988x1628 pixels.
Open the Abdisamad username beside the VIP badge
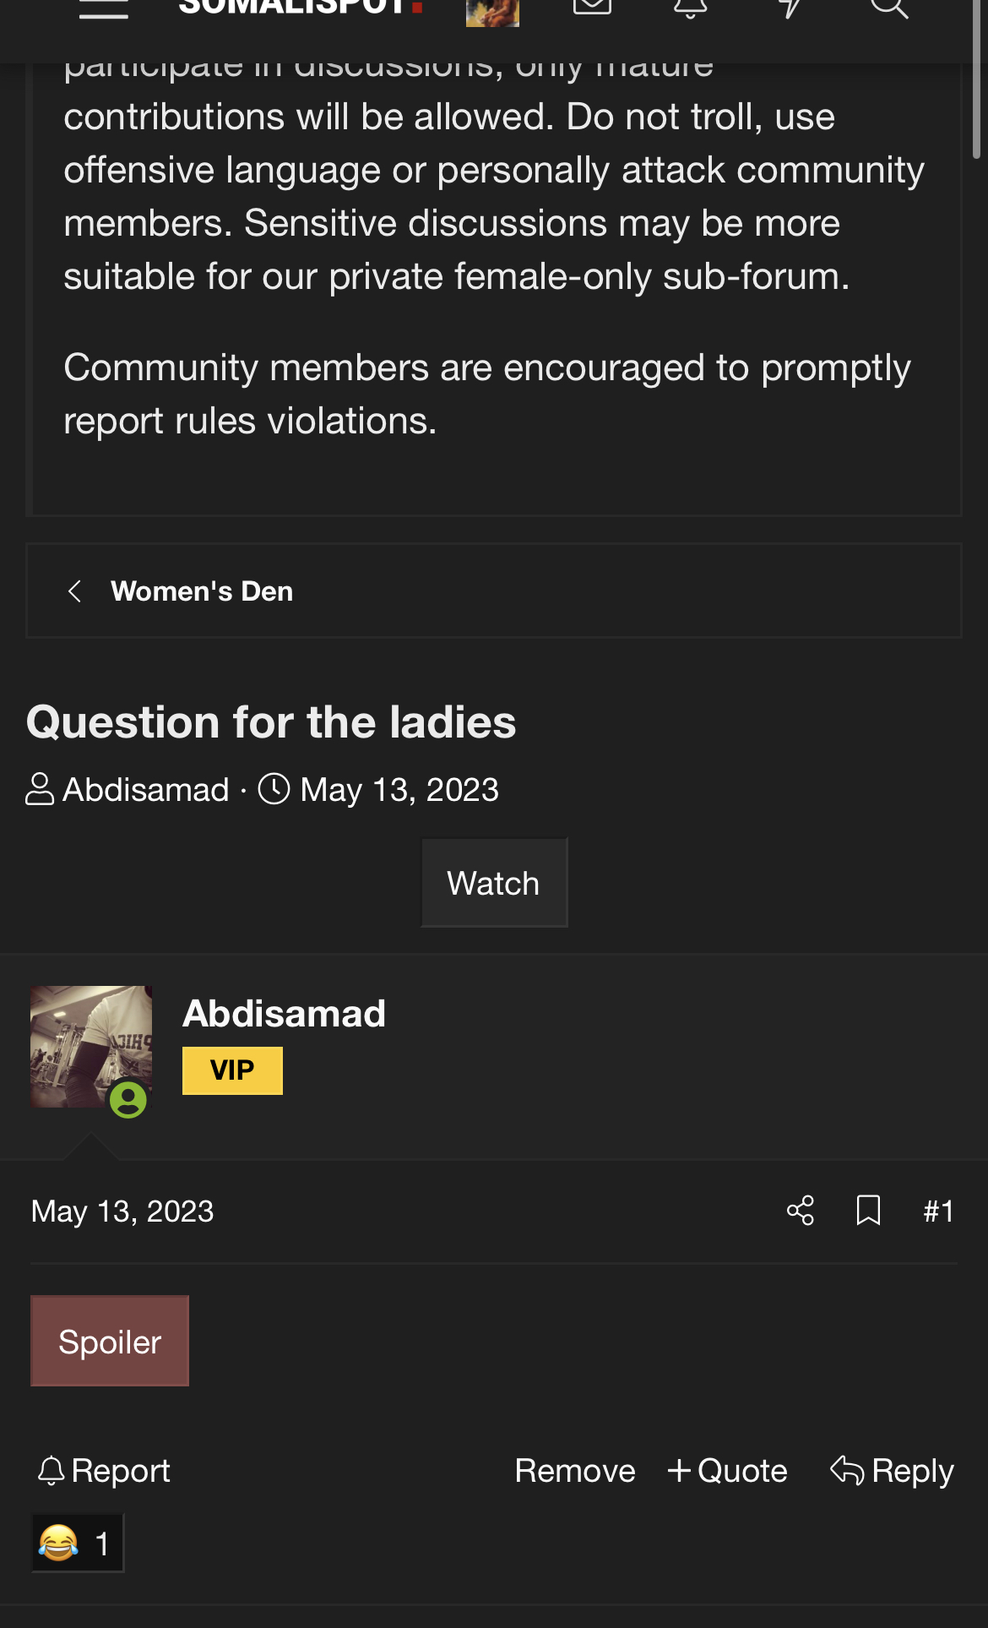click(x=284, y=1013)
